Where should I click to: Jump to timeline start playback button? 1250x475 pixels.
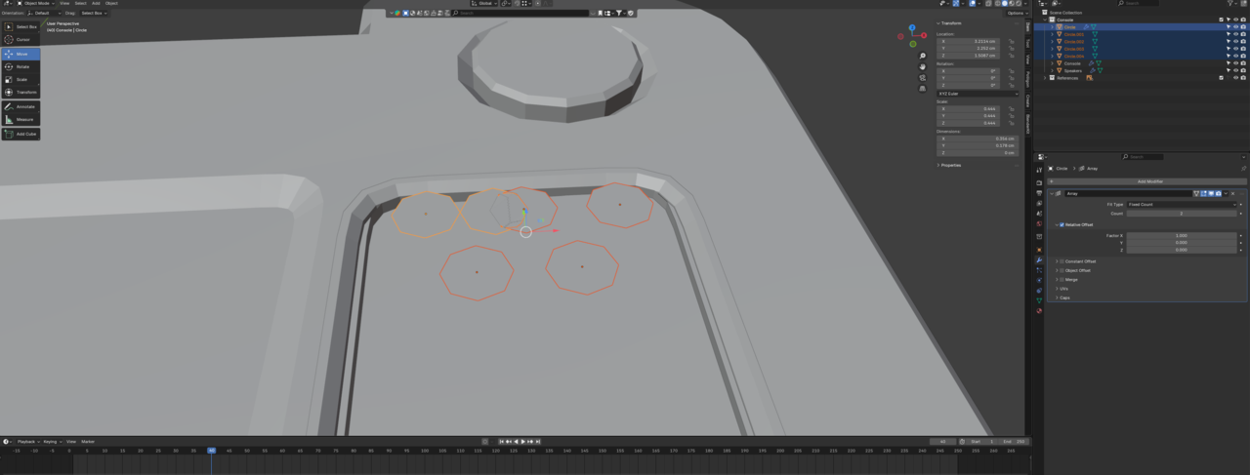(502, 442)
